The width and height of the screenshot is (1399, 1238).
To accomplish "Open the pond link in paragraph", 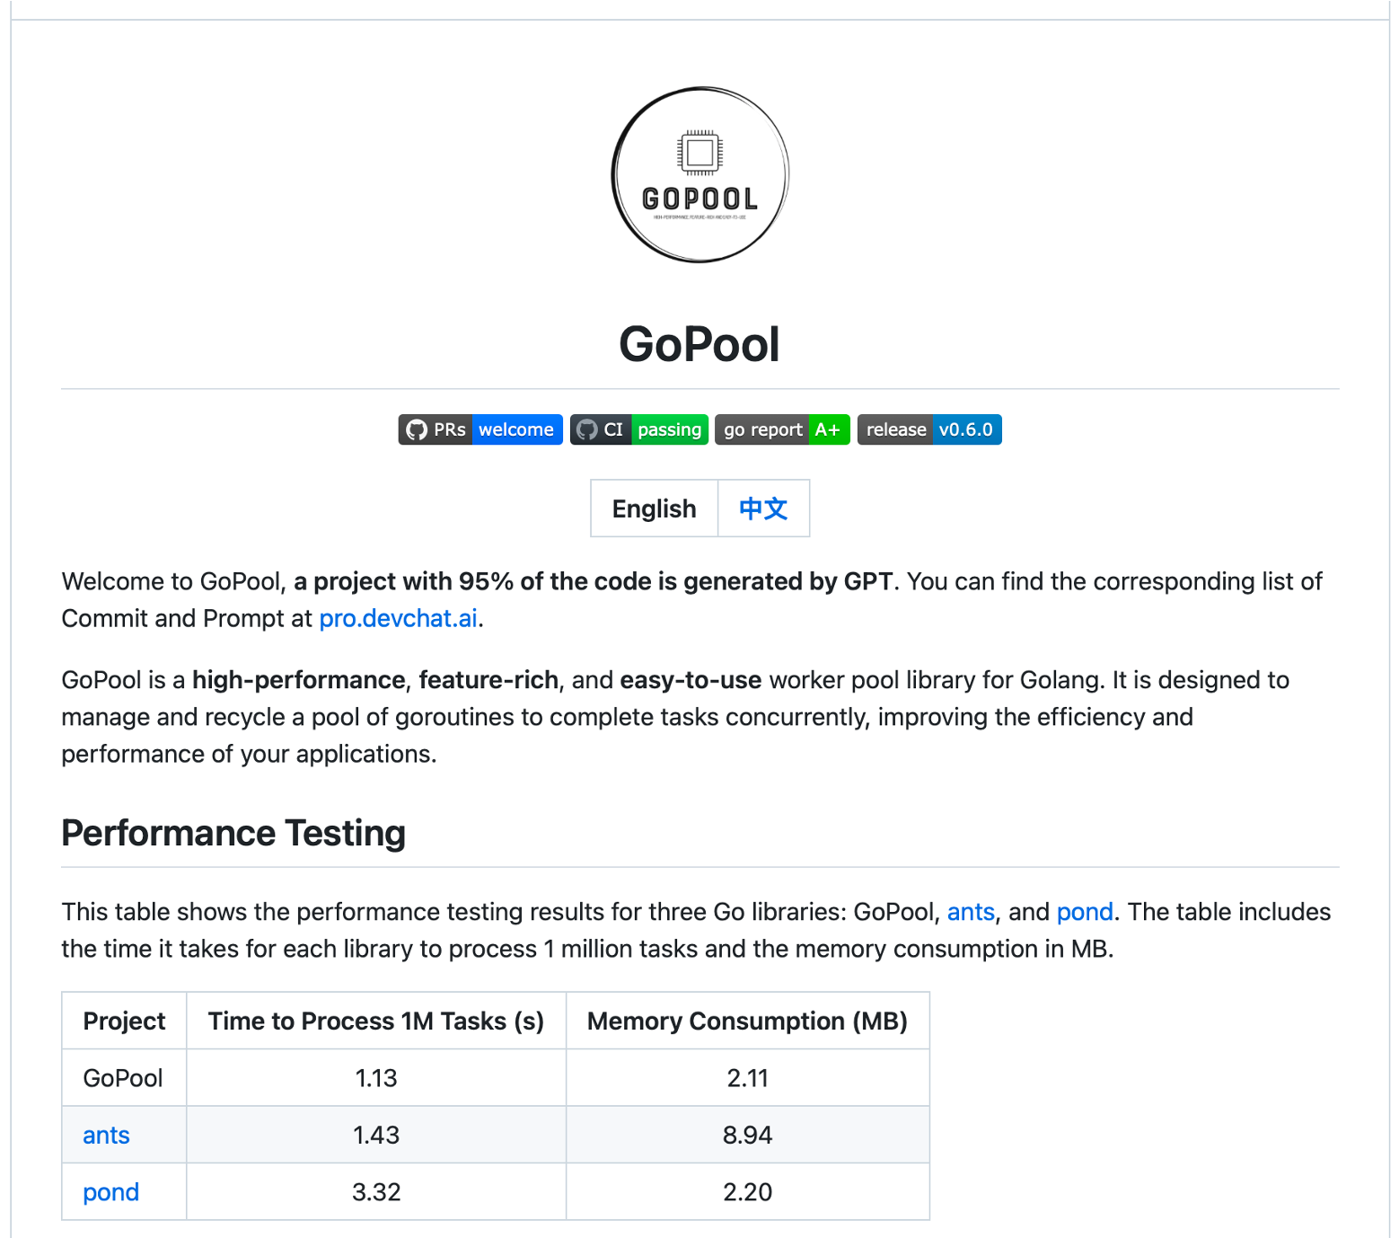I will click(1085, 912).
